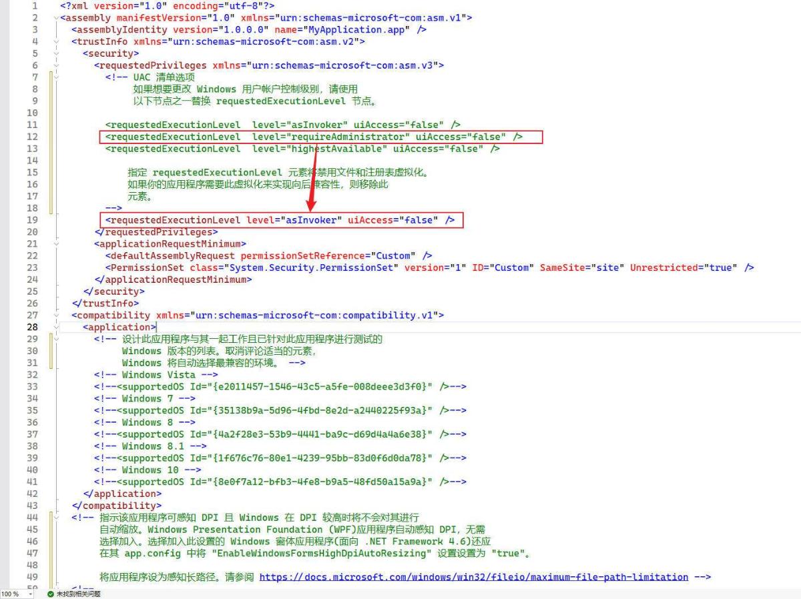This screenshot has height=599, width=801.
Task: Fold the applicationRequestMinimum section
Action: (55, 244)
